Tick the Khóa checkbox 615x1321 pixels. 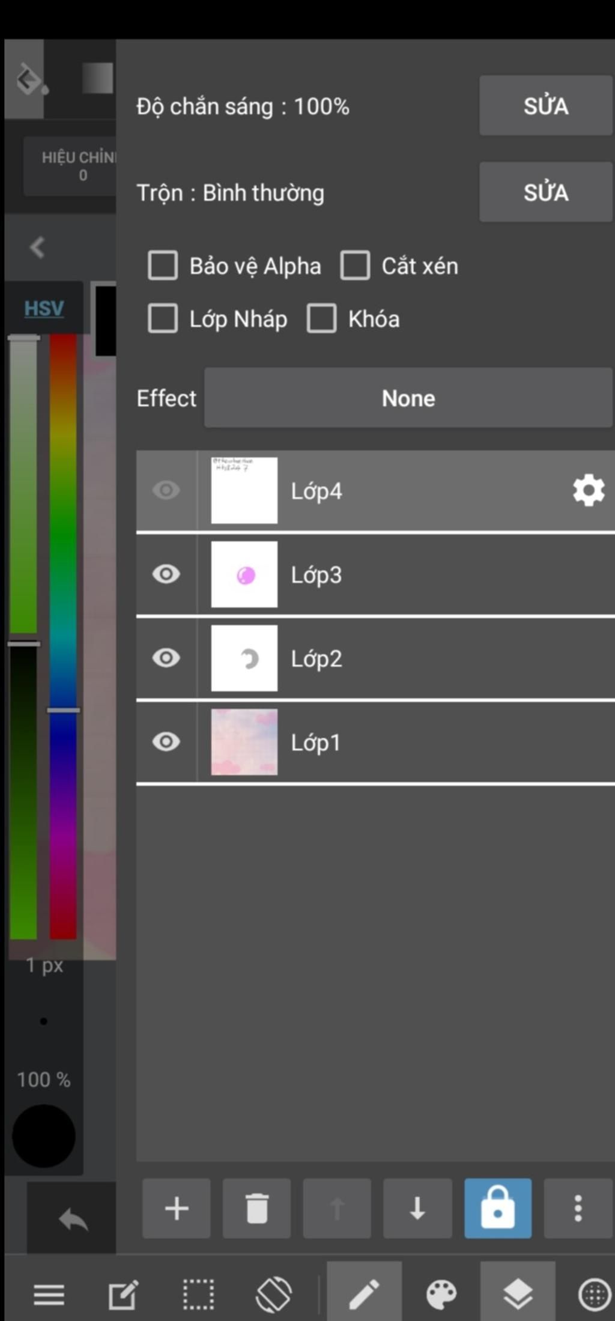(321, 318)
